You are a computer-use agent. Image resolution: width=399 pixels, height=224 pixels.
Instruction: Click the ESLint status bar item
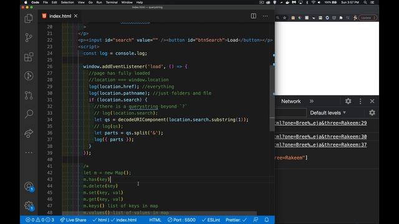tap(211, 220)
